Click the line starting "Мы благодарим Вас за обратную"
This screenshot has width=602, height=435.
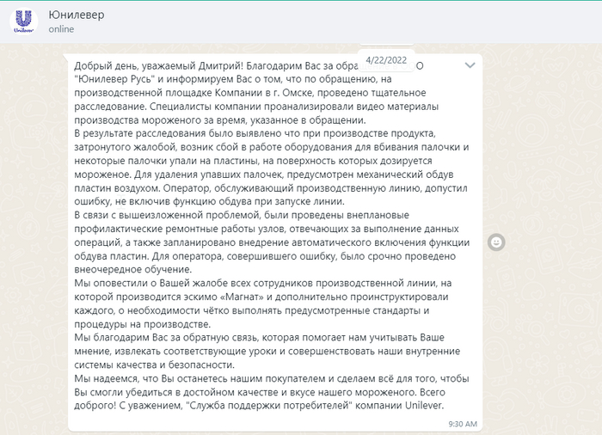259,338
